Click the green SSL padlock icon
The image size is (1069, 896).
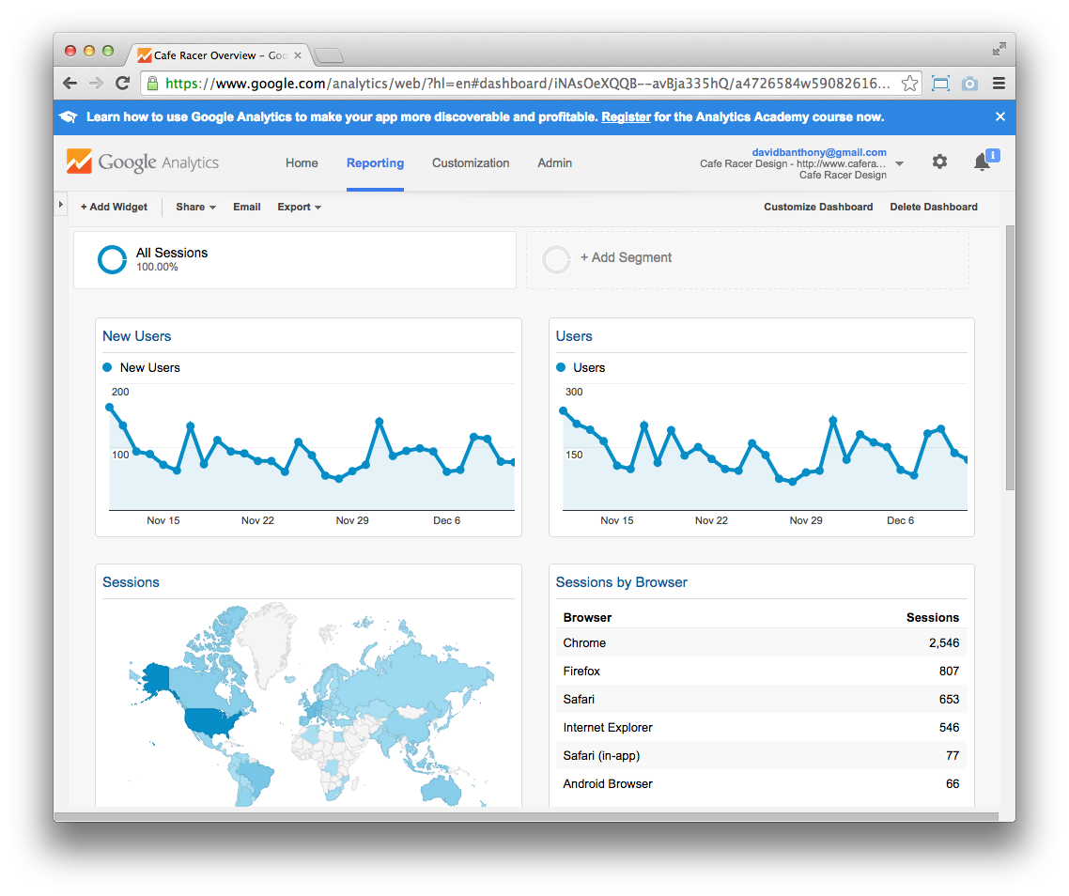[x=153, y=84]
